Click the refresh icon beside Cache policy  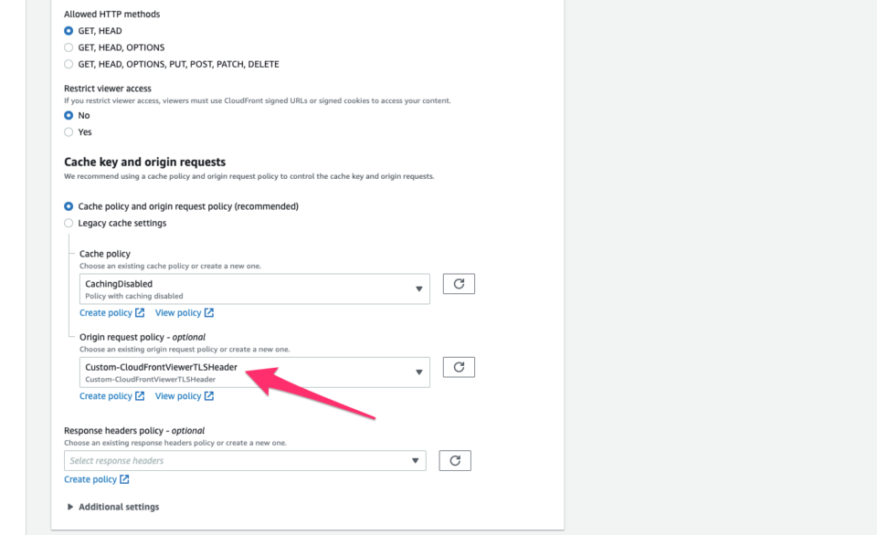458,283
